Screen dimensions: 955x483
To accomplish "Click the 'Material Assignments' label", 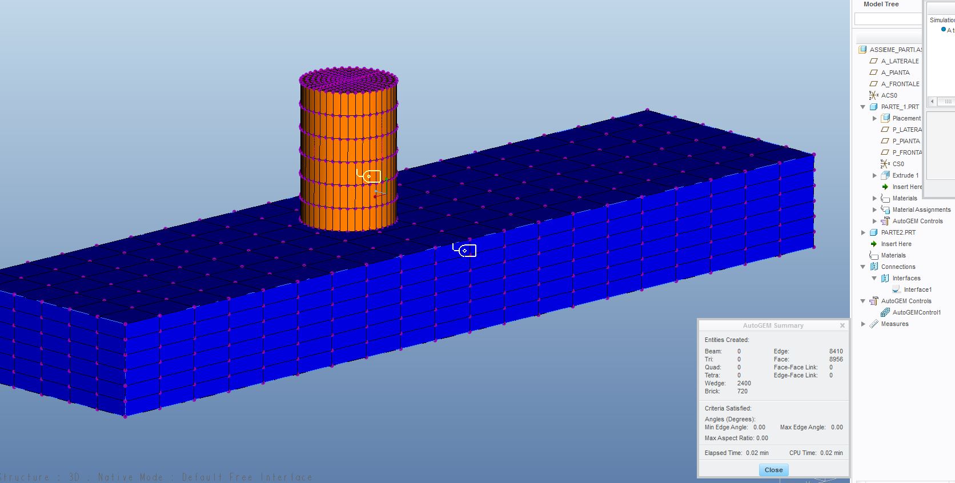I will click(x=921, y=210).
